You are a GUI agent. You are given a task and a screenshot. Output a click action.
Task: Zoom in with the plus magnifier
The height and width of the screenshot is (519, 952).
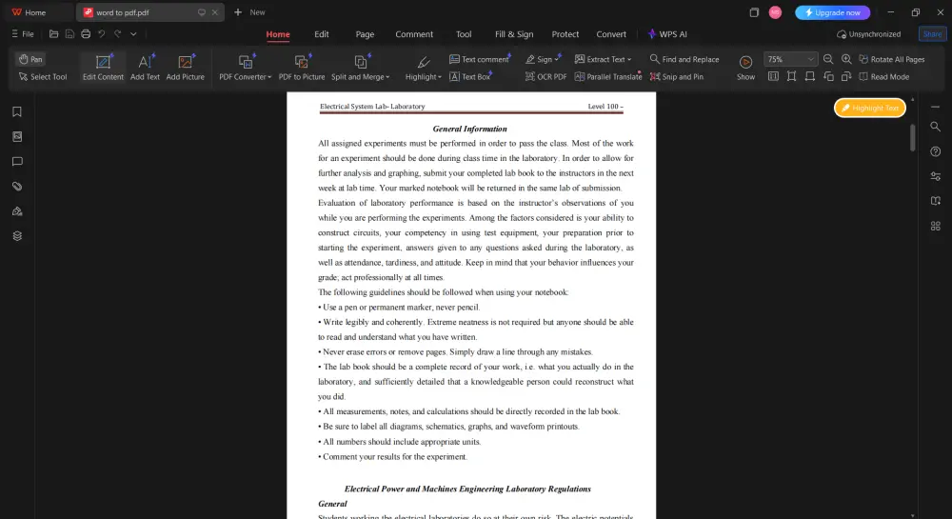tap(845, 59)
